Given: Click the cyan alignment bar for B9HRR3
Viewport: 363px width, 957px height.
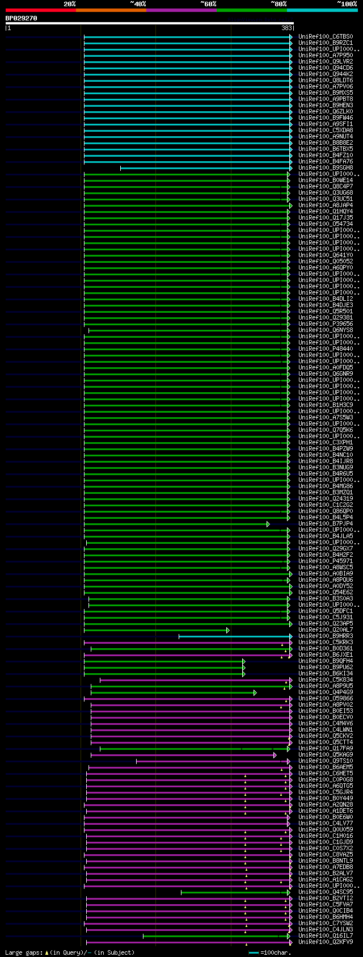Looking at the screenshot, I should [x=235, y=636].
